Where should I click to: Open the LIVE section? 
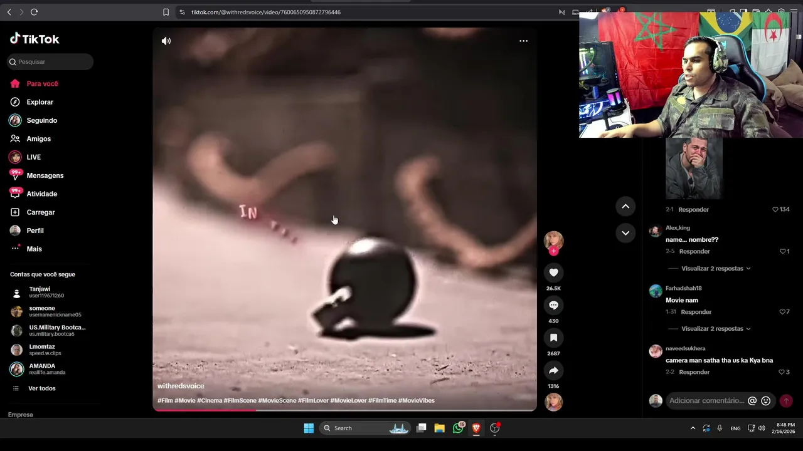click(x=33, y=157)
